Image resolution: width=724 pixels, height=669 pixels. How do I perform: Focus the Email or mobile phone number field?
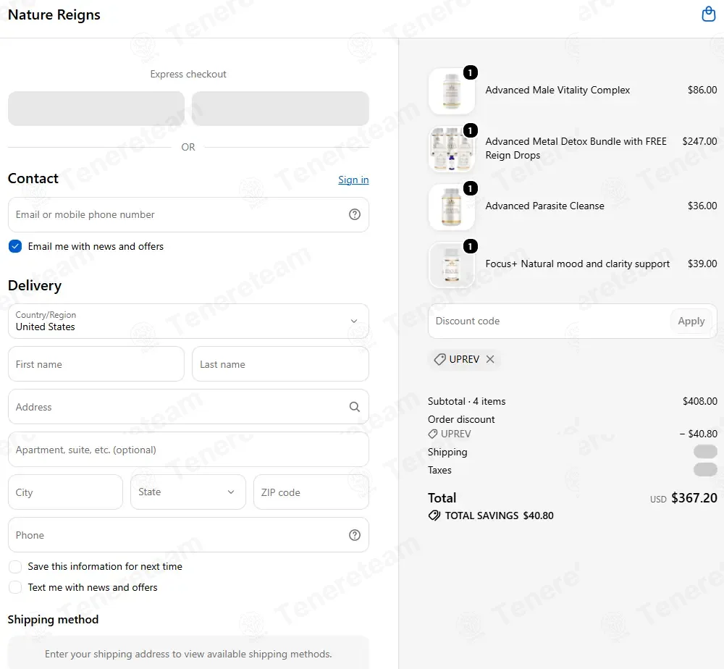tap(188, 215)
